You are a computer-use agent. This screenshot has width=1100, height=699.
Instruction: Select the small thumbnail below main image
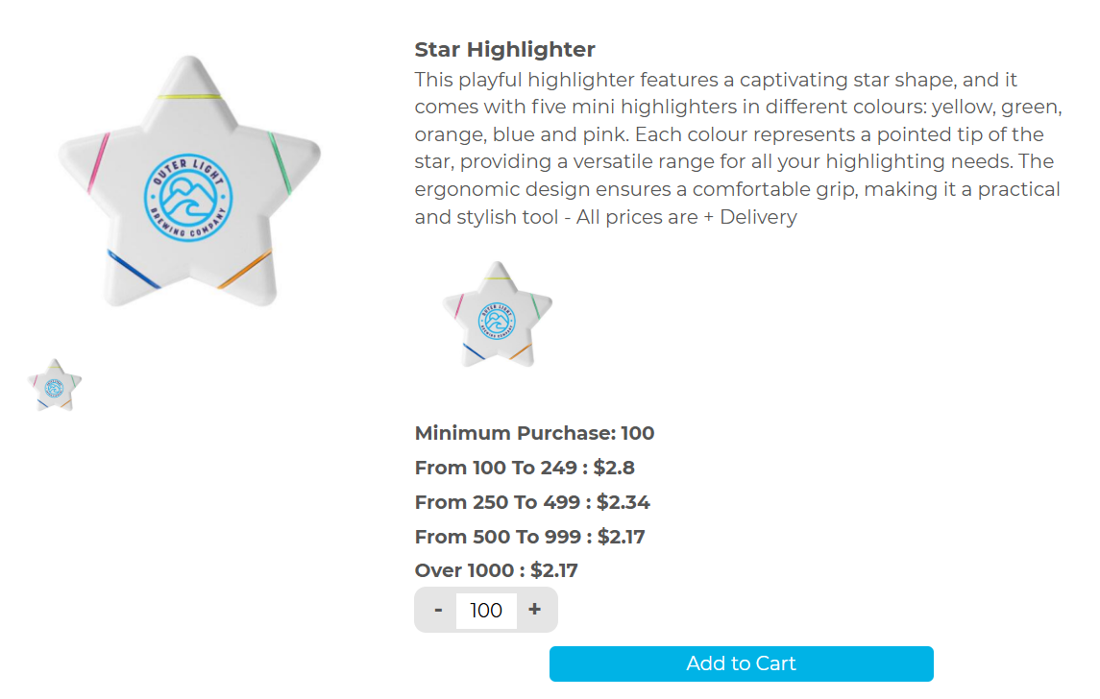[55, 386]
